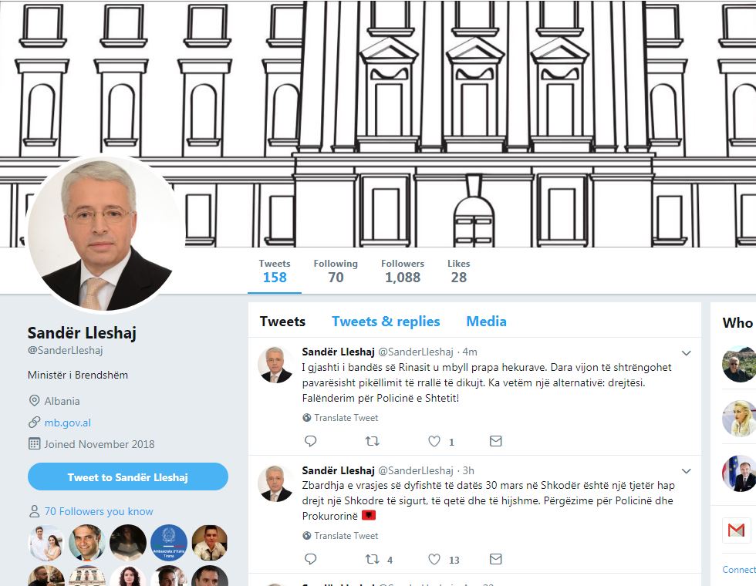The image size is (756, 586).
Task: Click the Ambasciata d'Italia follower avatar
Action: [x=169, y=543]
